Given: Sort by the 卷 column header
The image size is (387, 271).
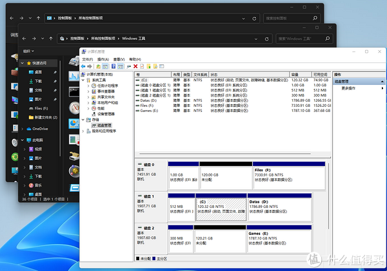Looking at the screenshot, I should pyautogui.click(x=153, y=75).
